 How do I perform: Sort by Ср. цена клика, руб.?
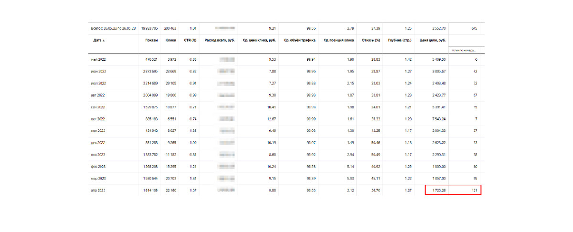[x=259, y=41]
